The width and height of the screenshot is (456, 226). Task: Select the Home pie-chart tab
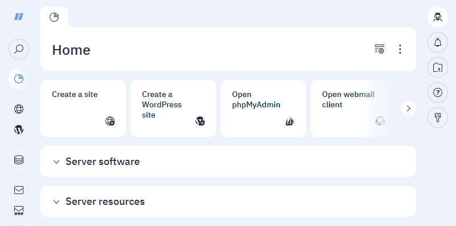pos(54,17)
